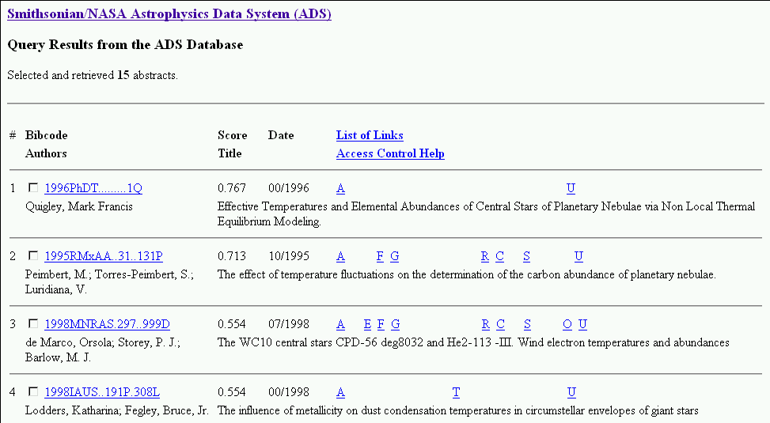Select checkbox for 1998MNRAS.297..999D entry
Image resolution: width=770 pixels, height=423 pixels.
[x=33, y=324]
